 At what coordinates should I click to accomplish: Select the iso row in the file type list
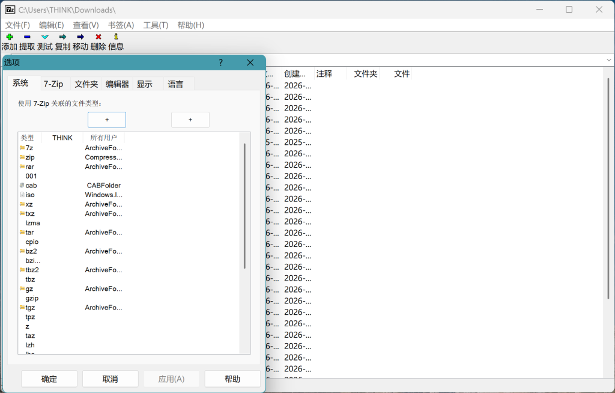(31, 195)
